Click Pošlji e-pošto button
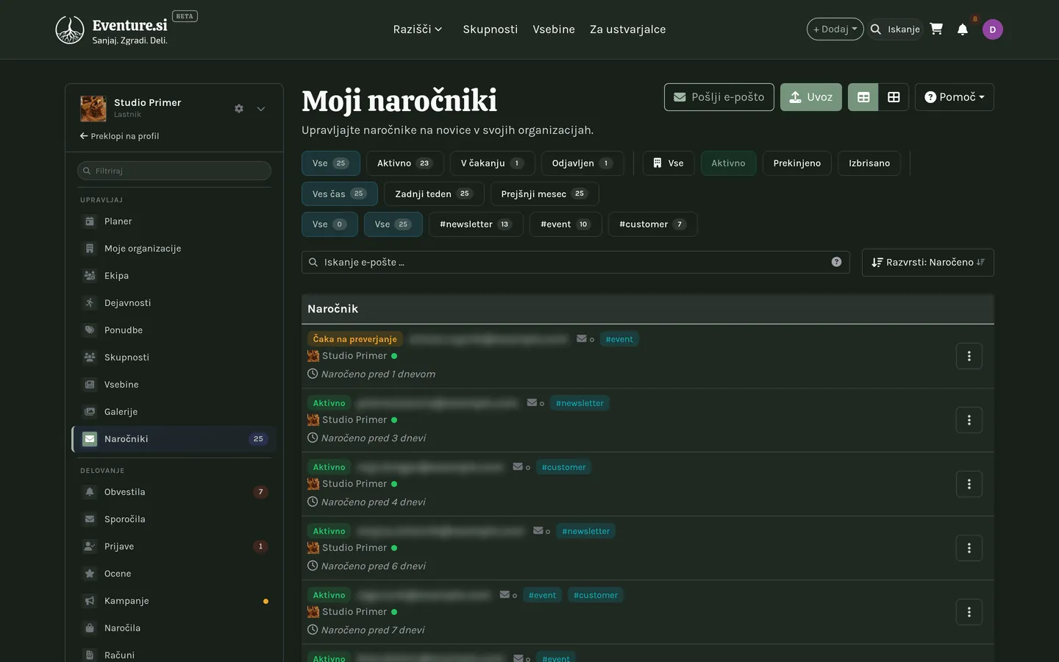Viewport: 1059px width, 662px height. 719,97
